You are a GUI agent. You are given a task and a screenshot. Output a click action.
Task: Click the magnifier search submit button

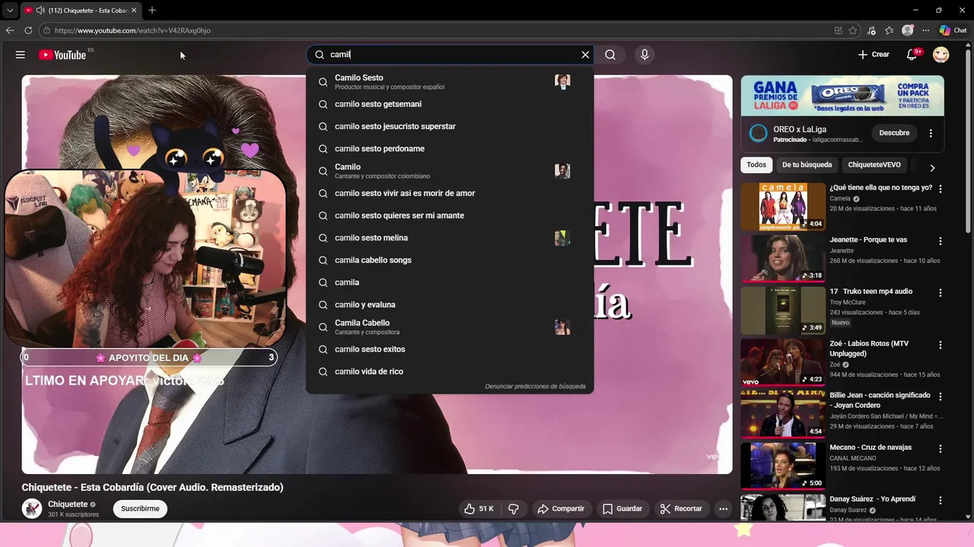pos(610,55)
